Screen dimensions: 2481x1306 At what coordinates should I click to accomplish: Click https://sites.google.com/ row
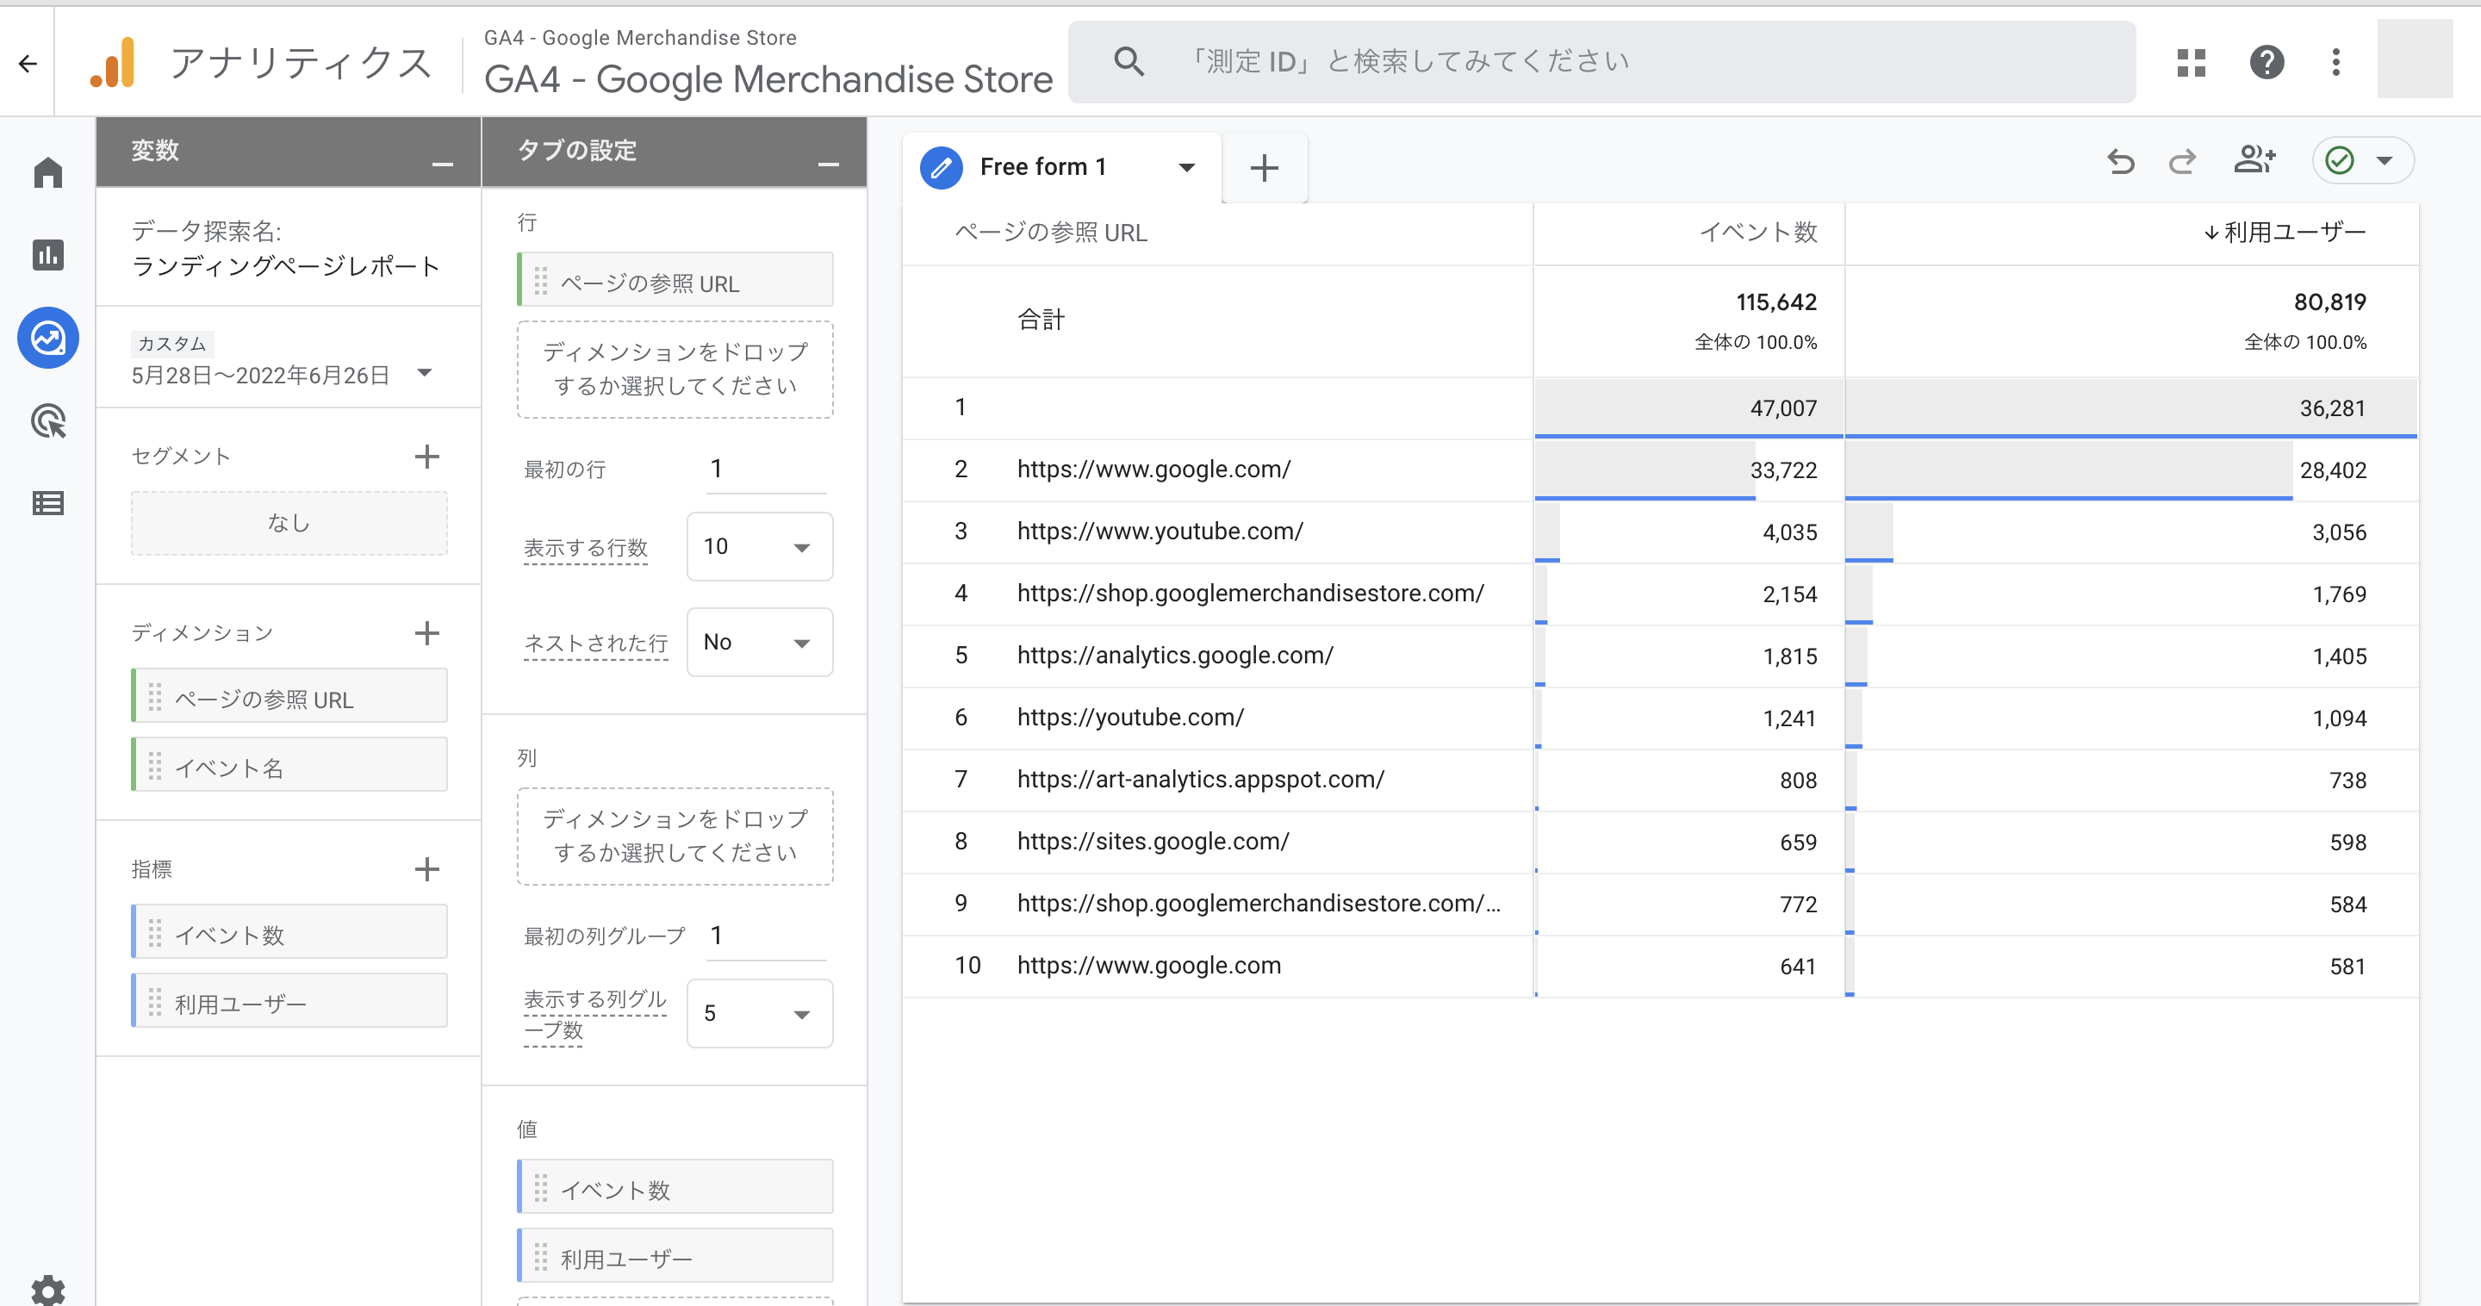(1153, 841)
